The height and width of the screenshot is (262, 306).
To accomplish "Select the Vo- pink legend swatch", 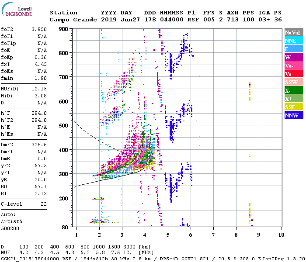I will click(x=294, y=65).
